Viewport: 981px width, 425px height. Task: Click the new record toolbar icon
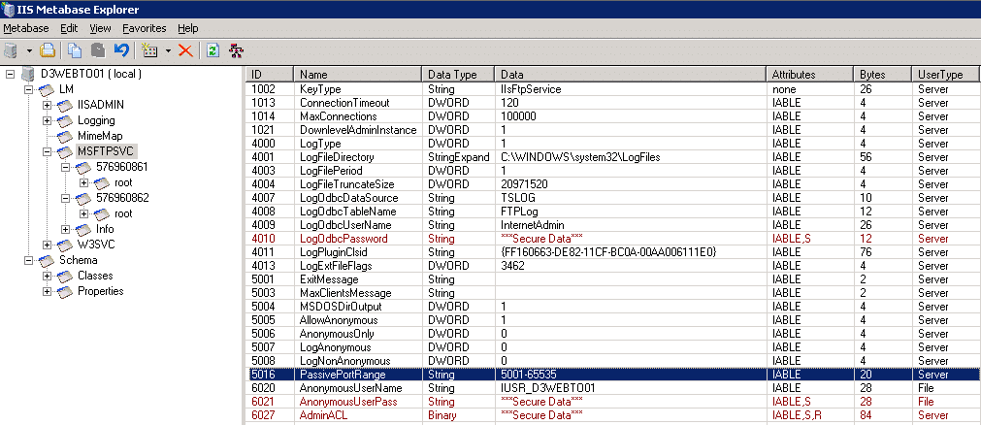148,50
